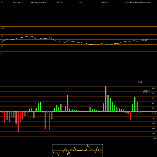The height and width of the screenshot is (157, 157).
Task: Click the (RADHEY) MunafaSutra.com title text
Action: tap(138, 3)
